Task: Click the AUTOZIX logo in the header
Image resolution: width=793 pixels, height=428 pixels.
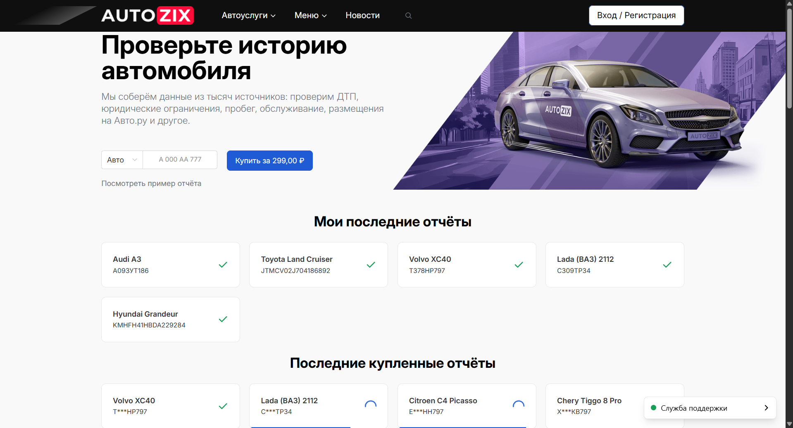Action: 148,16
